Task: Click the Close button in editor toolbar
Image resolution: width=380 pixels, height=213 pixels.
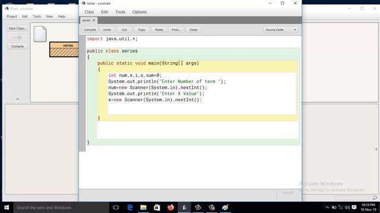Action: tap(194, 30)
